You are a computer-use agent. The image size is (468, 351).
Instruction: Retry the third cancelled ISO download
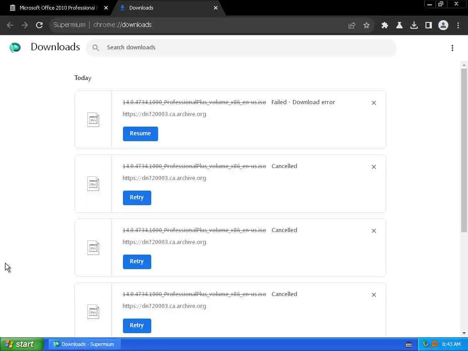pyautogui.click(x=137, y=325)
